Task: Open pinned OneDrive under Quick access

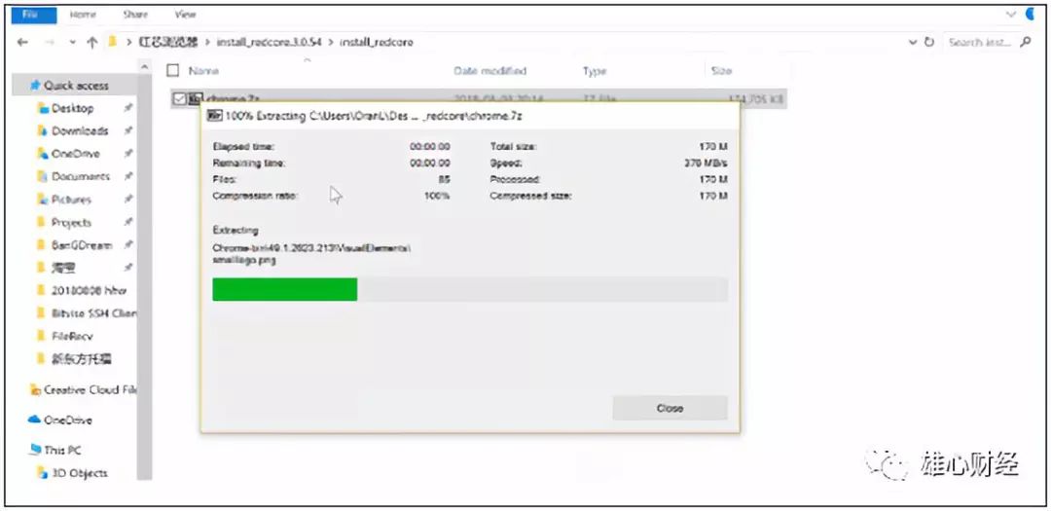Action: click(x=76, y=154)
